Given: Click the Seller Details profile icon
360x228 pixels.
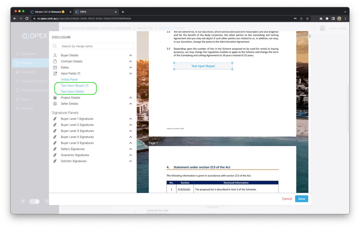Looking at the screenshot, I should 55,103.
